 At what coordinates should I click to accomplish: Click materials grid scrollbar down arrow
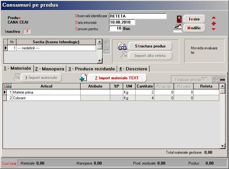(x=223, y=146)
